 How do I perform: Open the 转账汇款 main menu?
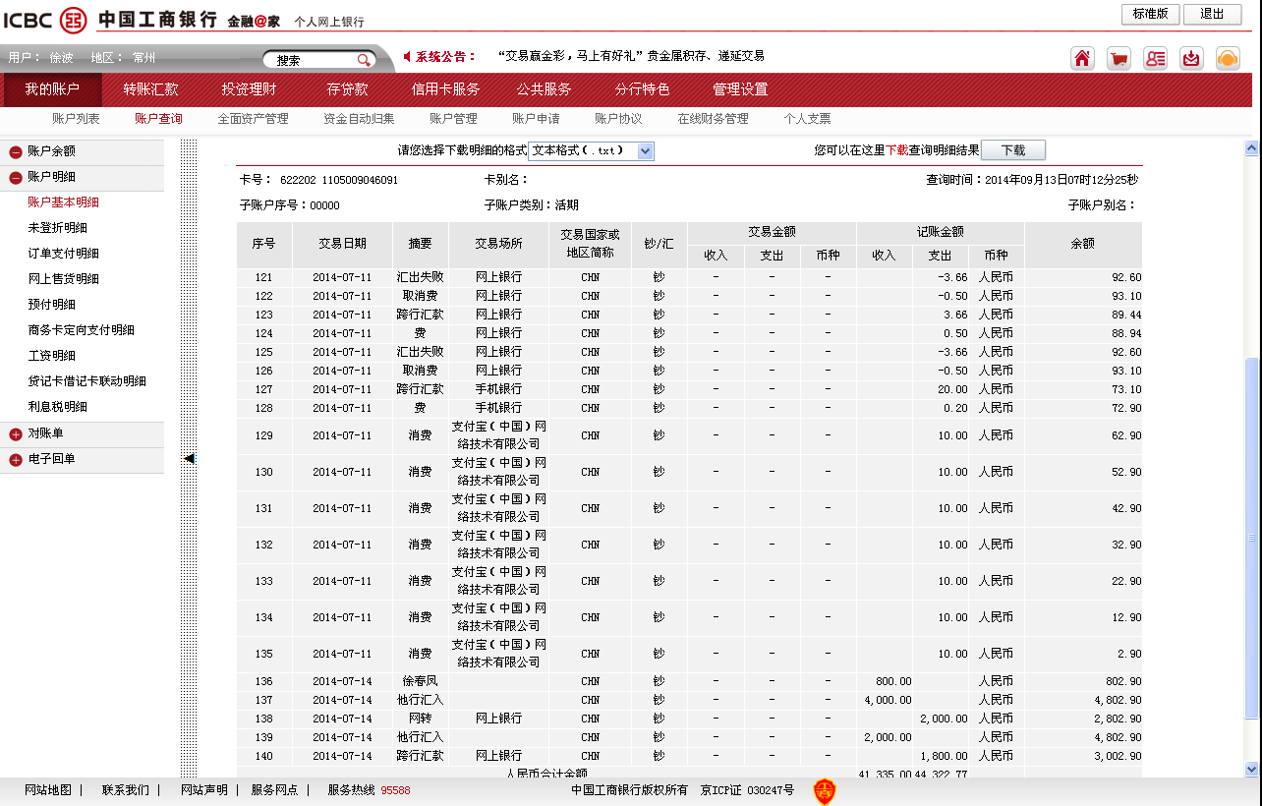click(150, 89)
